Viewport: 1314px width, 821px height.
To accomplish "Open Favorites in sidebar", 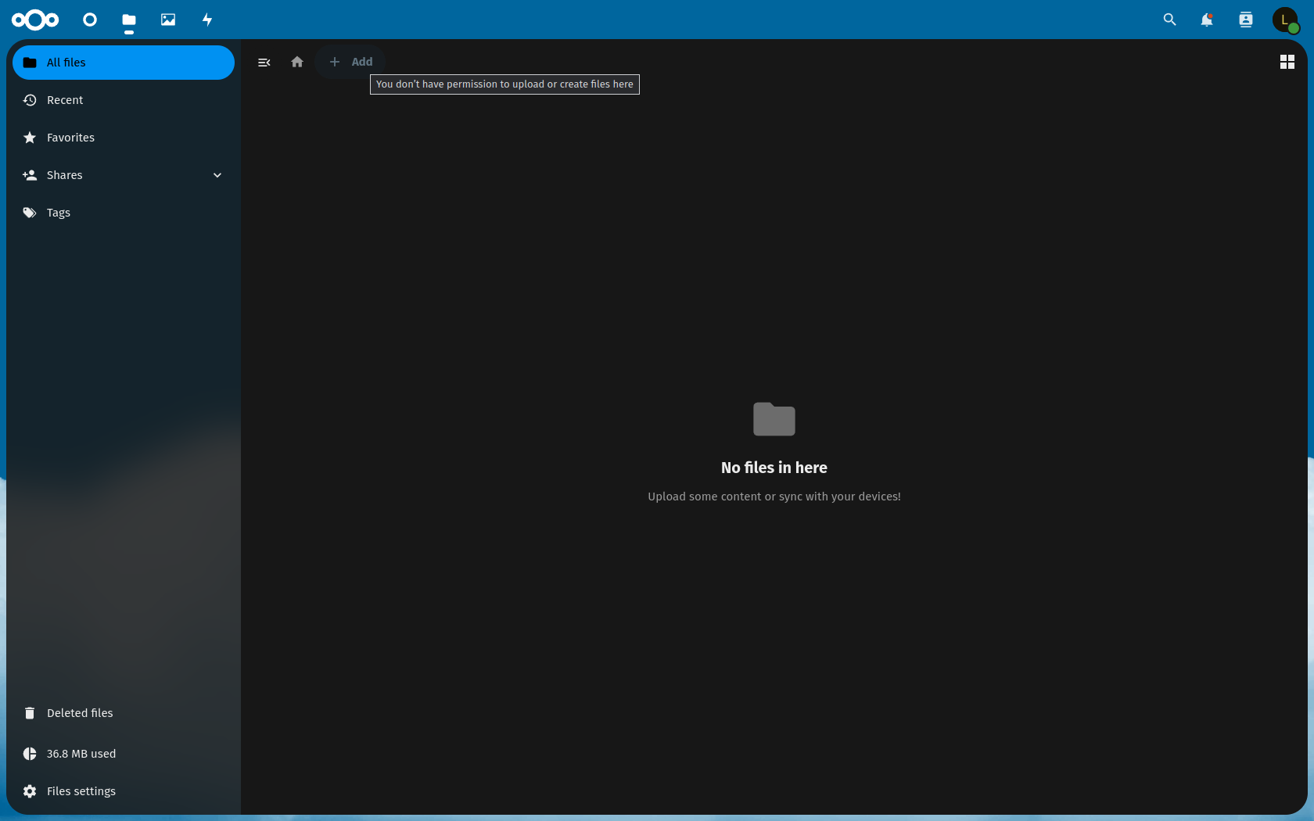I will 124,138.
